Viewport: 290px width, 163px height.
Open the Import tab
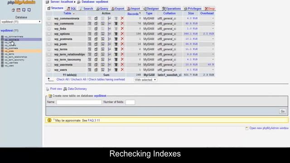[134, 9]
